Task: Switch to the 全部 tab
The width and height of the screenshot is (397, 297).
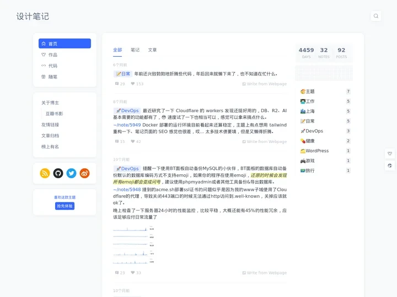Action: (x=117, y=50)
